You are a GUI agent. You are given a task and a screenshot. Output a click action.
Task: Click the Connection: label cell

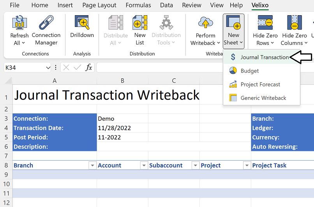55,119
